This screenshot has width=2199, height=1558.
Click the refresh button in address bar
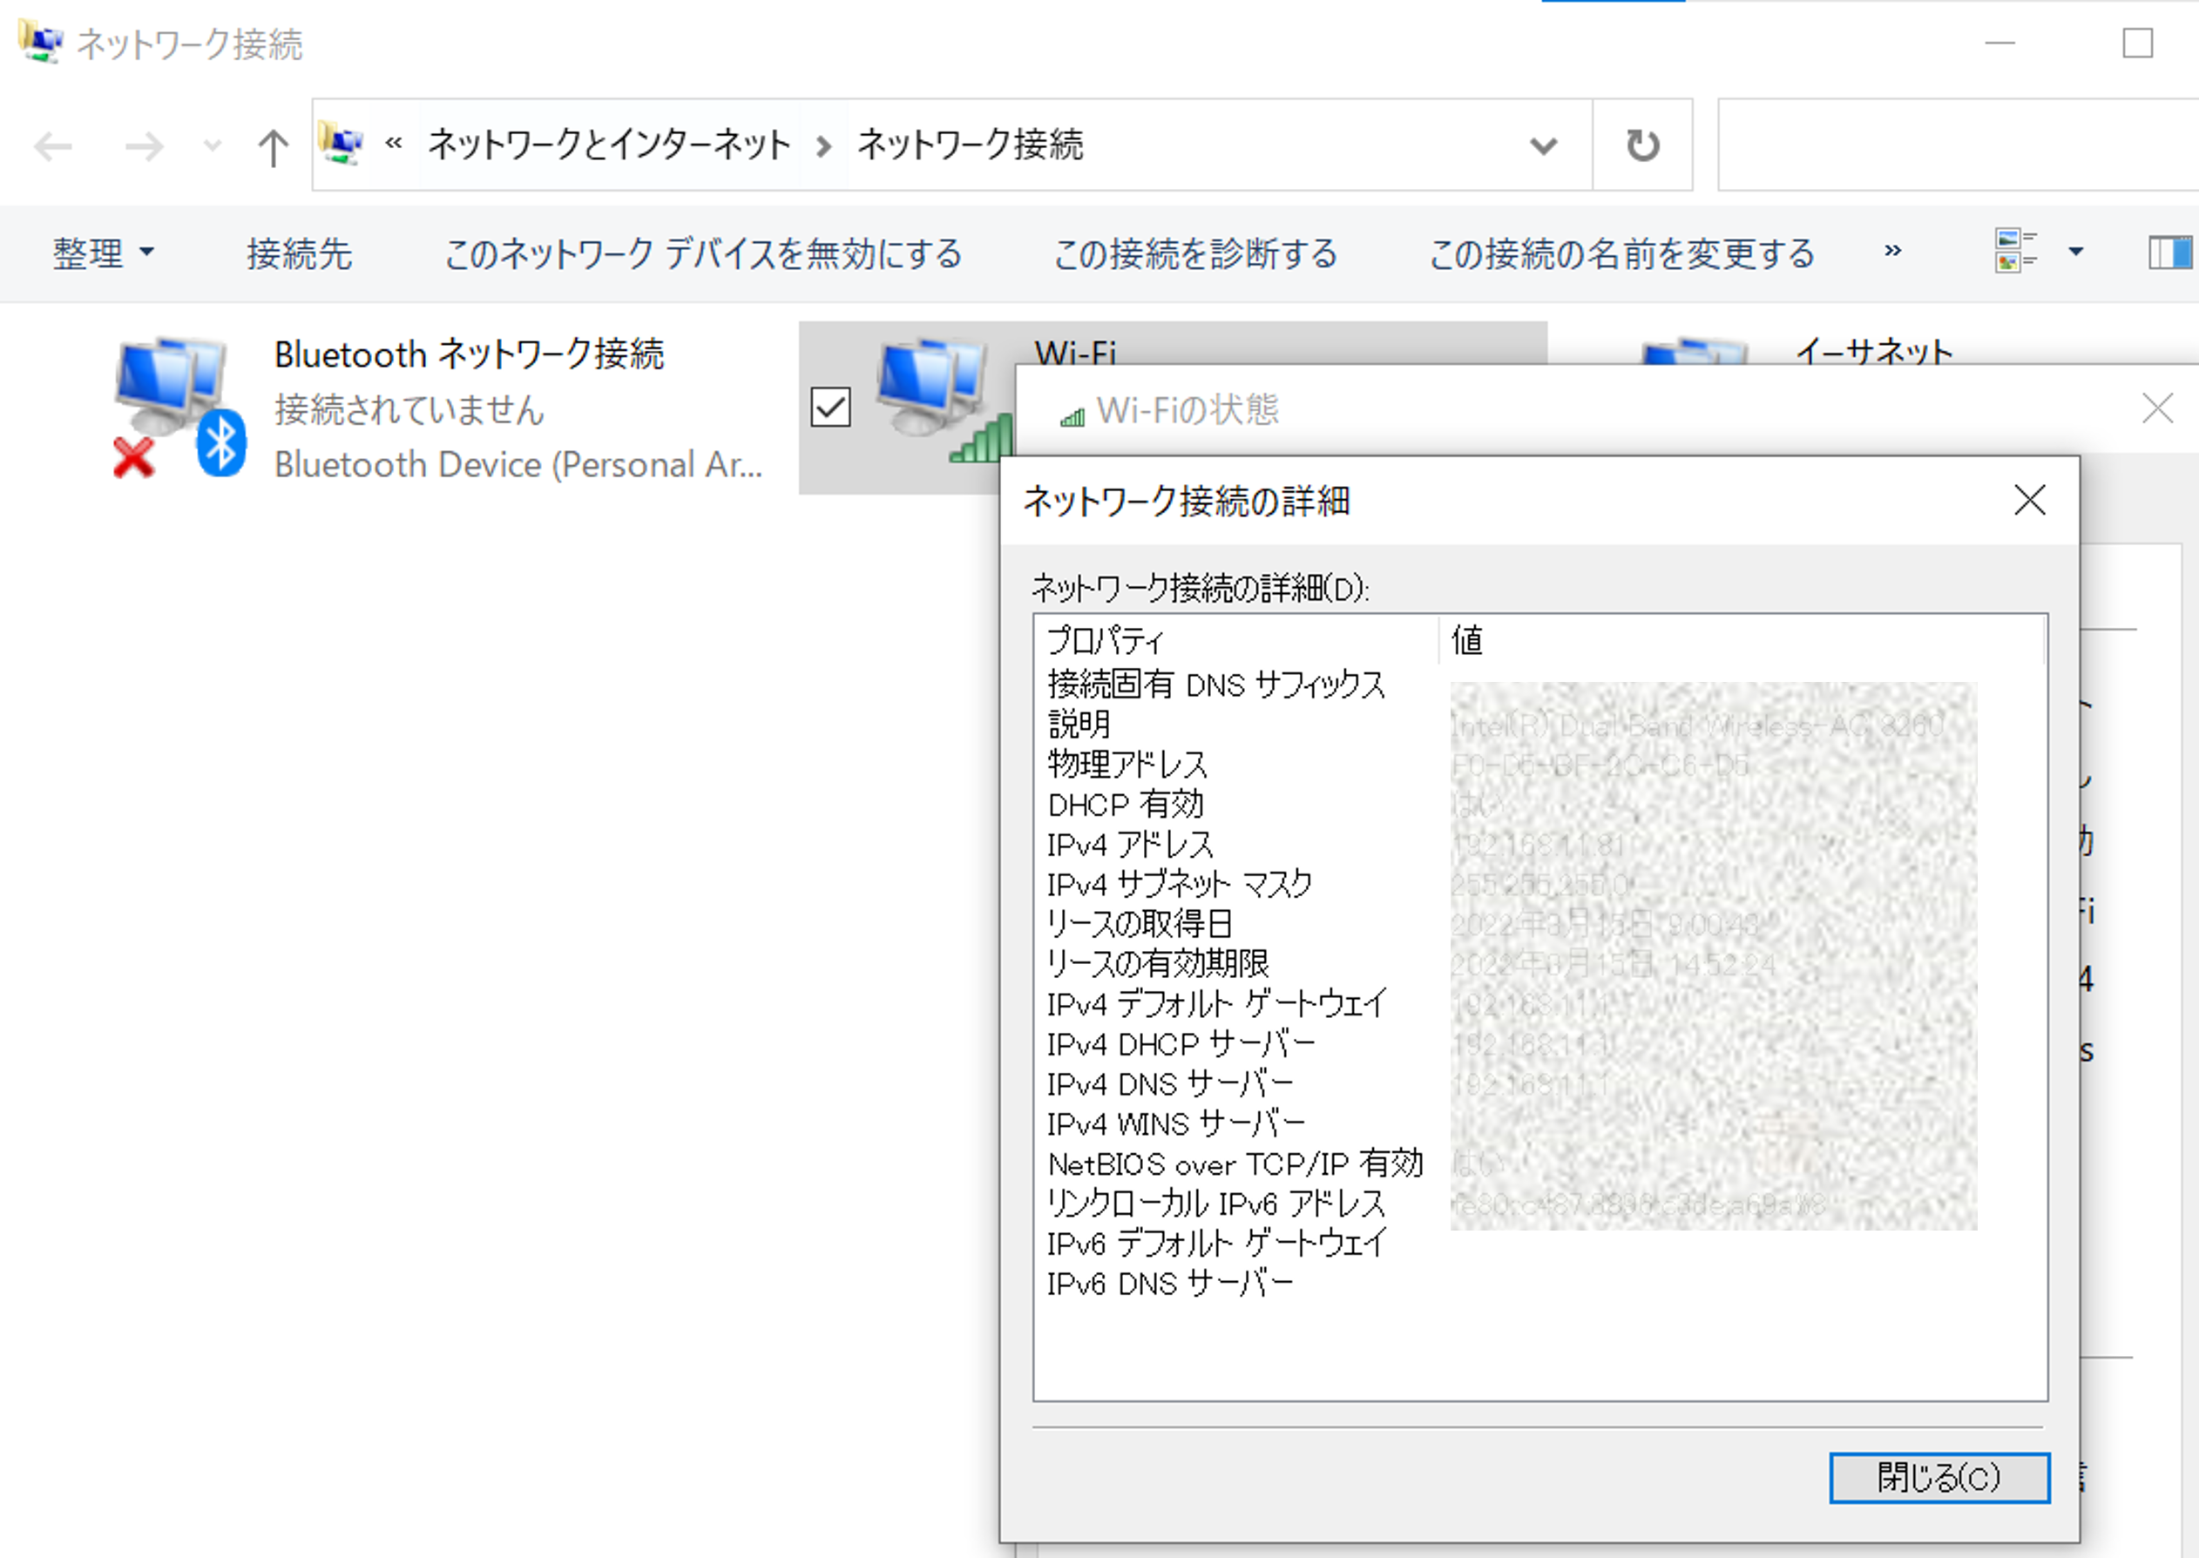[x=1642, y=145]
